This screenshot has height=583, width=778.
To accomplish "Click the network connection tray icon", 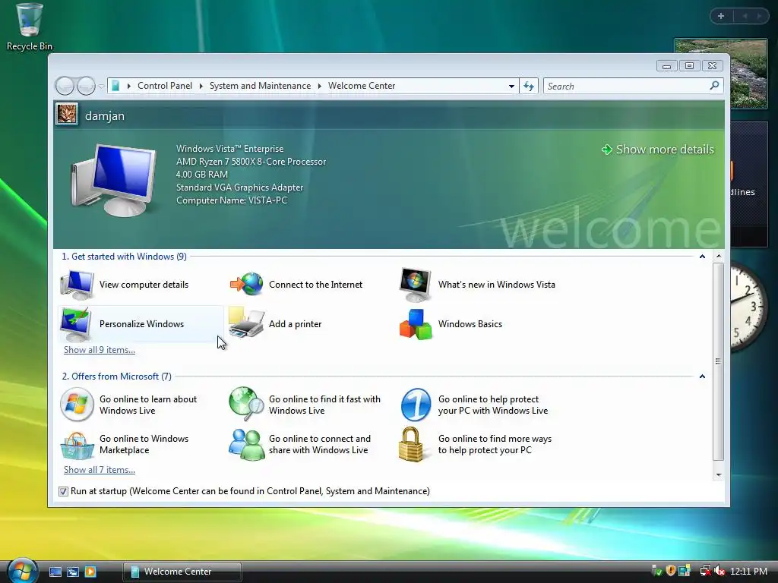I will (x=705, y=571).
